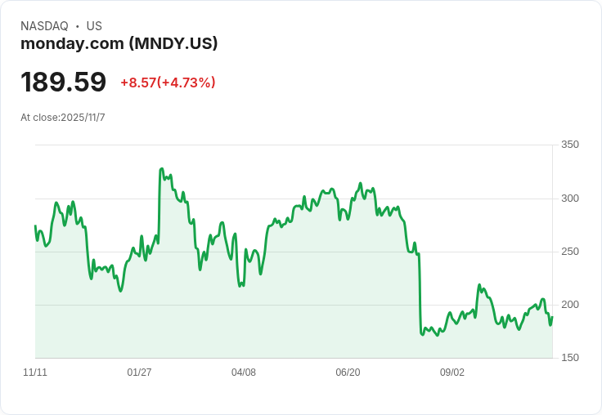Screen dimensions: 602x415
Task: Click the rightmost end of the price line
Action: (x=552, y=317)
